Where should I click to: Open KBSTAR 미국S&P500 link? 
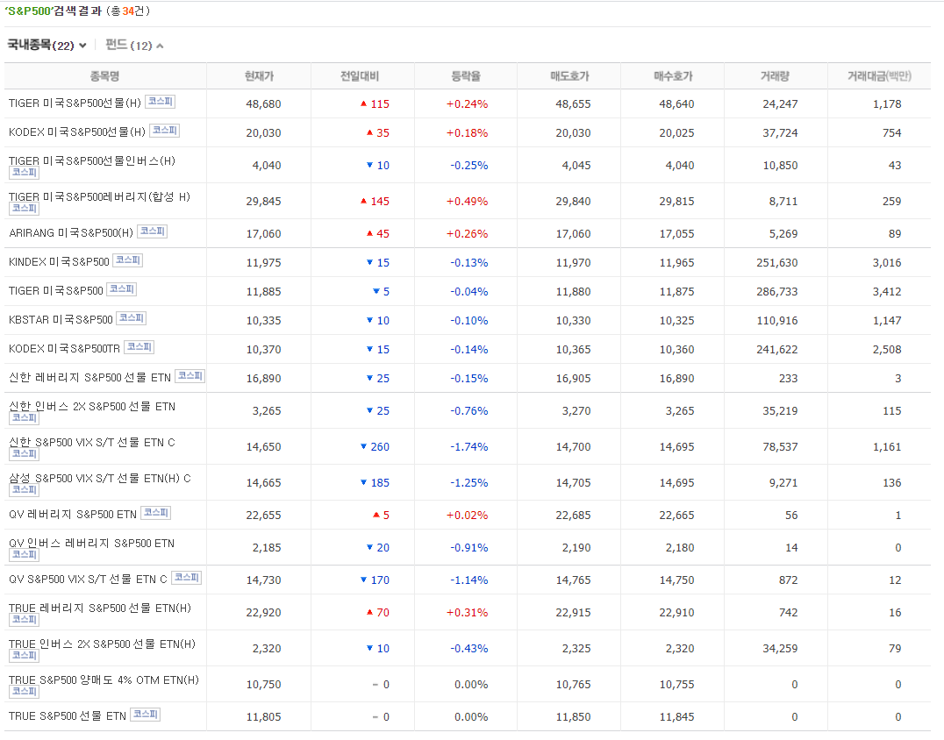click(x=61, y=319)
